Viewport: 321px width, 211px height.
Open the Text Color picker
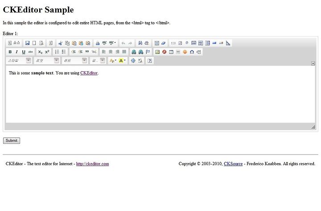click(x=113, y=61)
